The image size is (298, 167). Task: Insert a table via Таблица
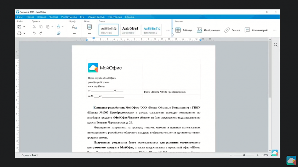point(184,30)
